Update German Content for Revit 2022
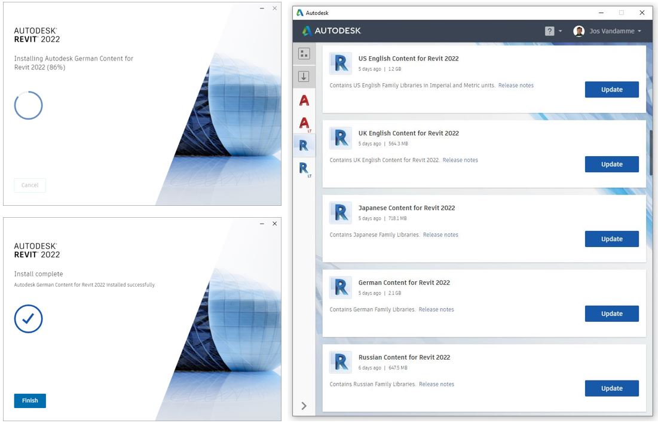The height and width of the screenshot is (423, 658). pyautogui.click(x=612, y=314)
